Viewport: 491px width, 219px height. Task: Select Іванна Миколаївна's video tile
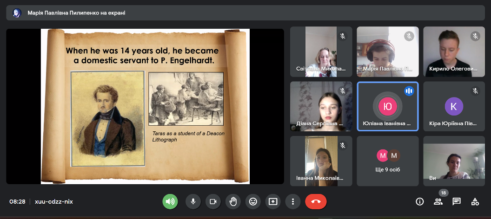(321, 161)
